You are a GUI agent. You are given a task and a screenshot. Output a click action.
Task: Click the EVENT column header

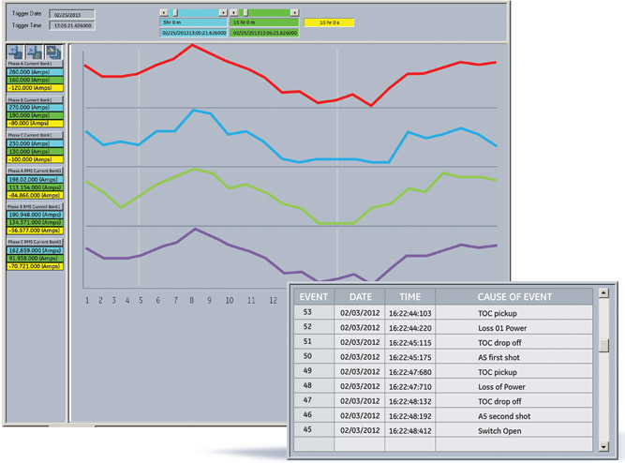click(314, 296)
